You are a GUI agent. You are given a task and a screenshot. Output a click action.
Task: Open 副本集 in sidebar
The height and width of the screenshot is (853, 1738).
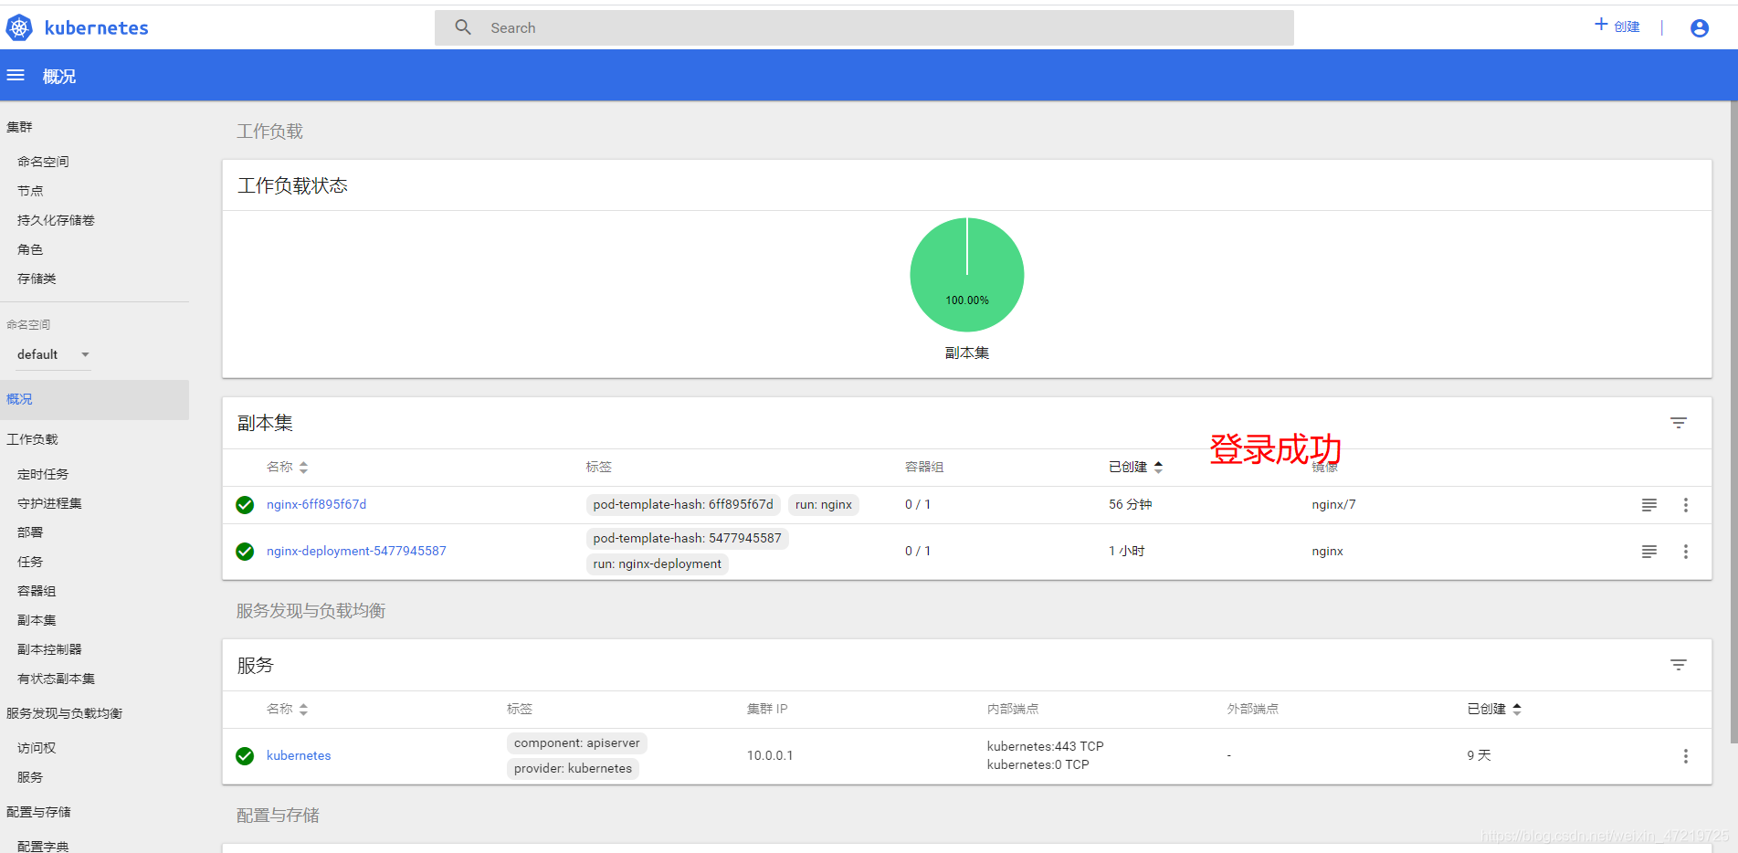[x=37, y=620]
